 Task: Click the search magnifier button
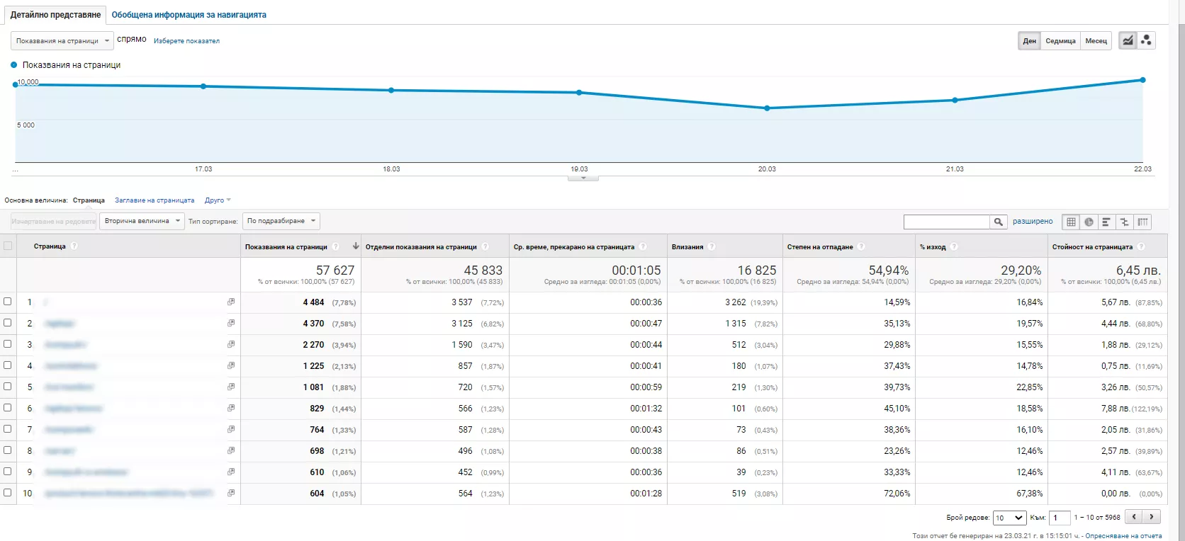click(999, 222)
